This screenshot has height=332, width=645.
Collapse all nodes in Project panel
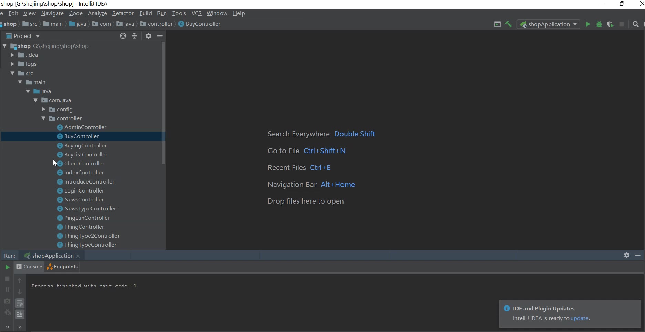(x=134, y=36)
